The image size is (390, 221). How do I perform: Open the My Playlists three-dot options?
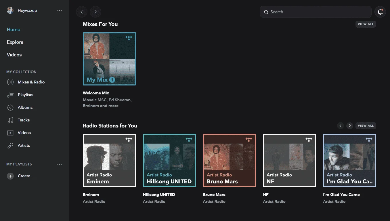pyautogui.click(x=60, y=164)
